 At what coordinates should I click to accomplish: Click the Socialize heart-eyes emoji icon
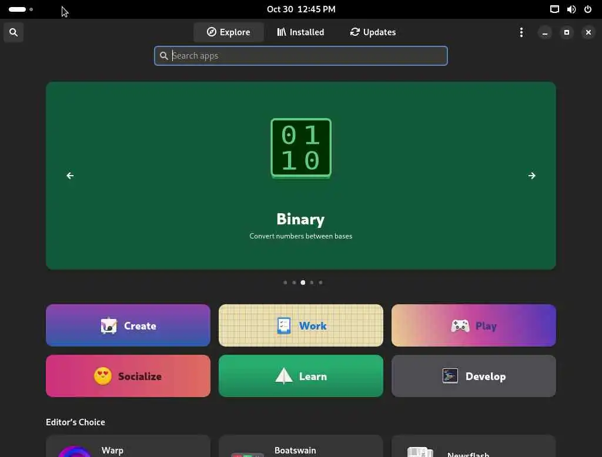[103, 376]
